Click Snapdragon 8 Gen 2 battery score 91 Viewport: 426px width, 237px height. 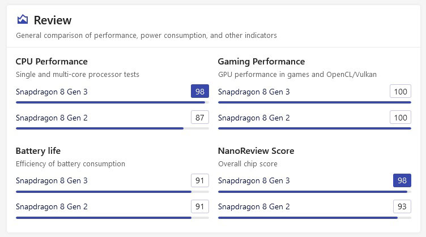(200, 206)
